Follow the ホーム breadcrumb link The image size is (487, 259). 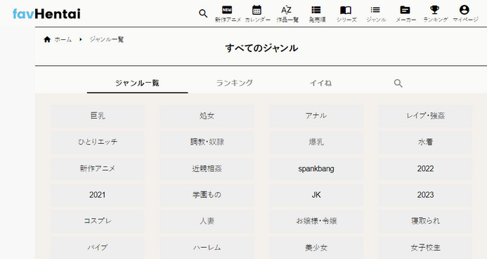(63, 39)
